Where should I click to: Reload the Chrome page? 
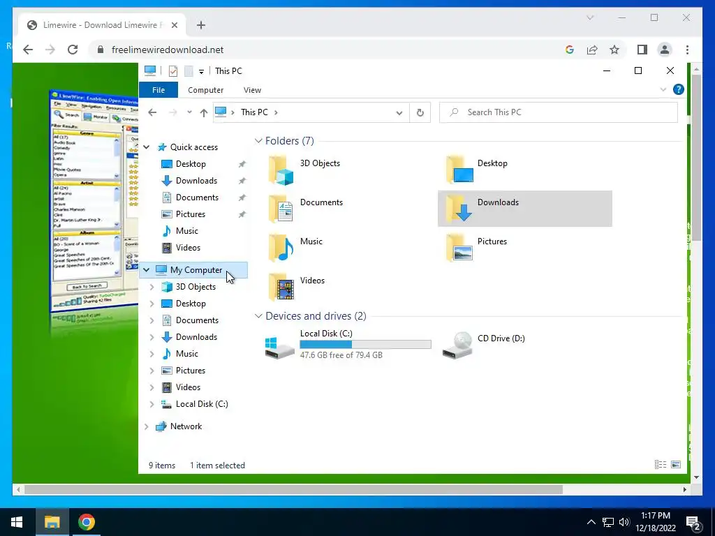(73, 50)
